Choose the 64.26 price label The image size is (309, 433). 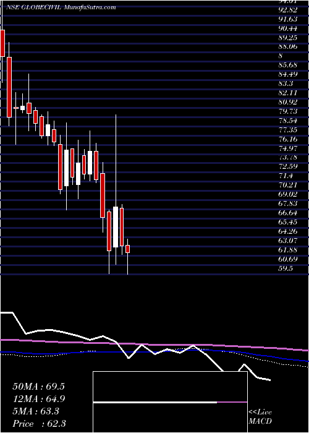288,231
